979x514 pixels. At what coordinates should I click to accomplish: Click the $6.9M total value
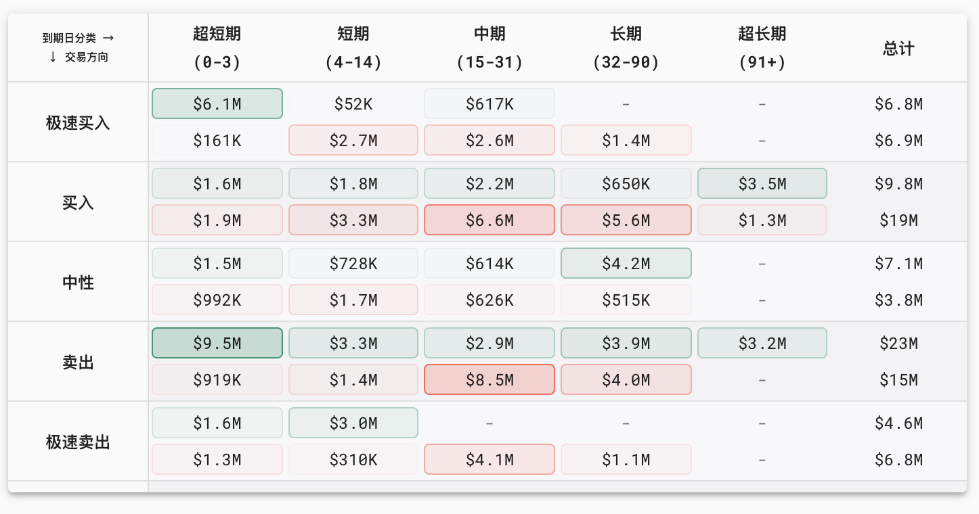point(898,140)
